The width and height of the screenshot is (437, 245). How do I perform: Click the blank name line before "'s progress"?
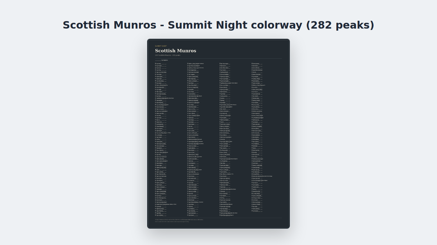(x=158, y=60)
